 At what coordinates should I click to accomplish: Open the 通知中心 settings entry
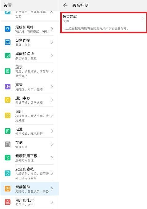30,100
